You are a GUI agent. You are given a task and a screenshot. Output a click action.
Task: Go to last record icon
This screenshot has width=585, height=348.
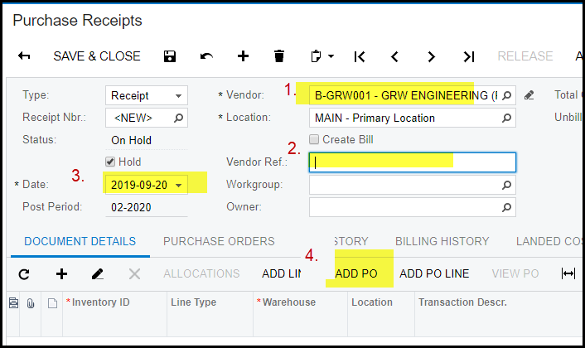[x=468, y=56]
